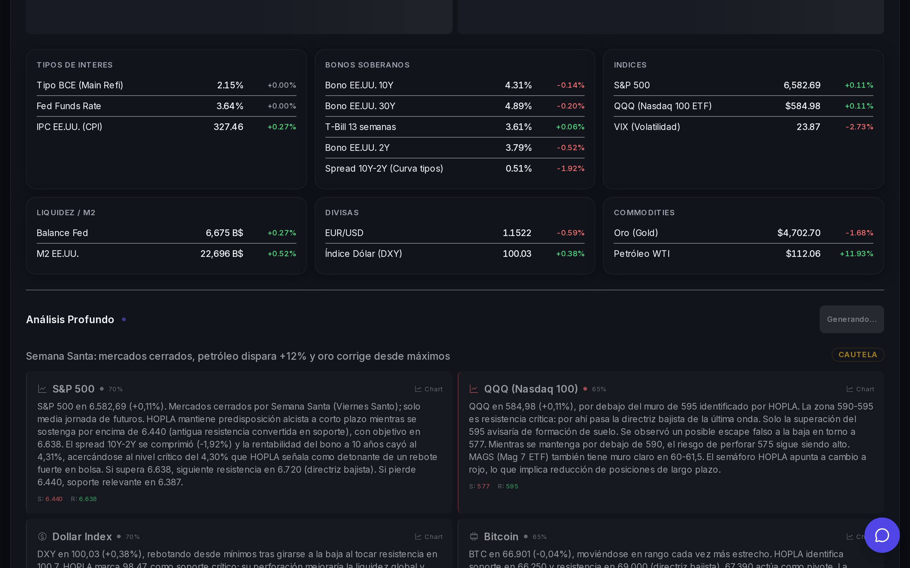Click the Bitcoin card icon
This screenshot has height=568, width=910.
[474, 536]
